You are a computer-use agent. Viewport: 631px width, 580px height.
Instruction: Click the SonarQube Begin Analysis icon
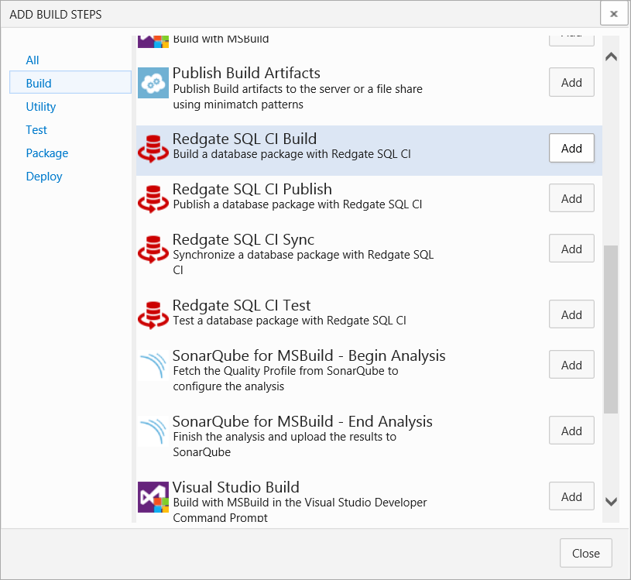click(153, 366)
